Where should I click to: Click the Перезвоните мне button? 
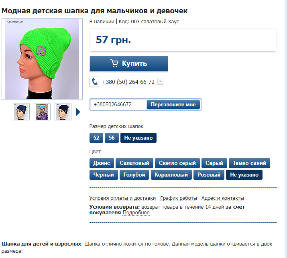(x=173, y=104)
